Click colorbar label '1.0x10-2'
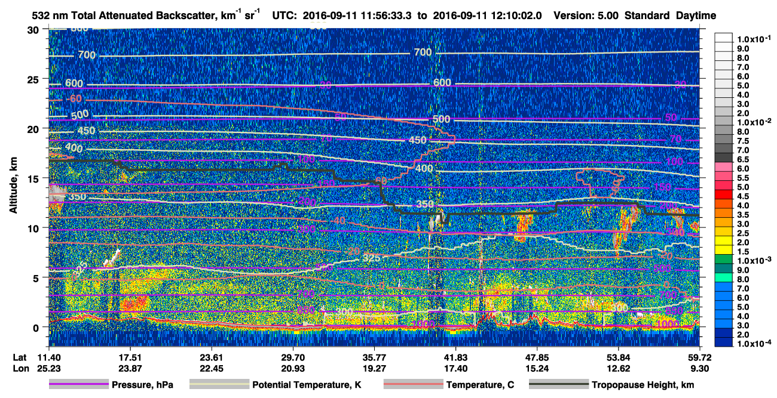The height and width of the screenshot is (398, 777). pos(754,122)
